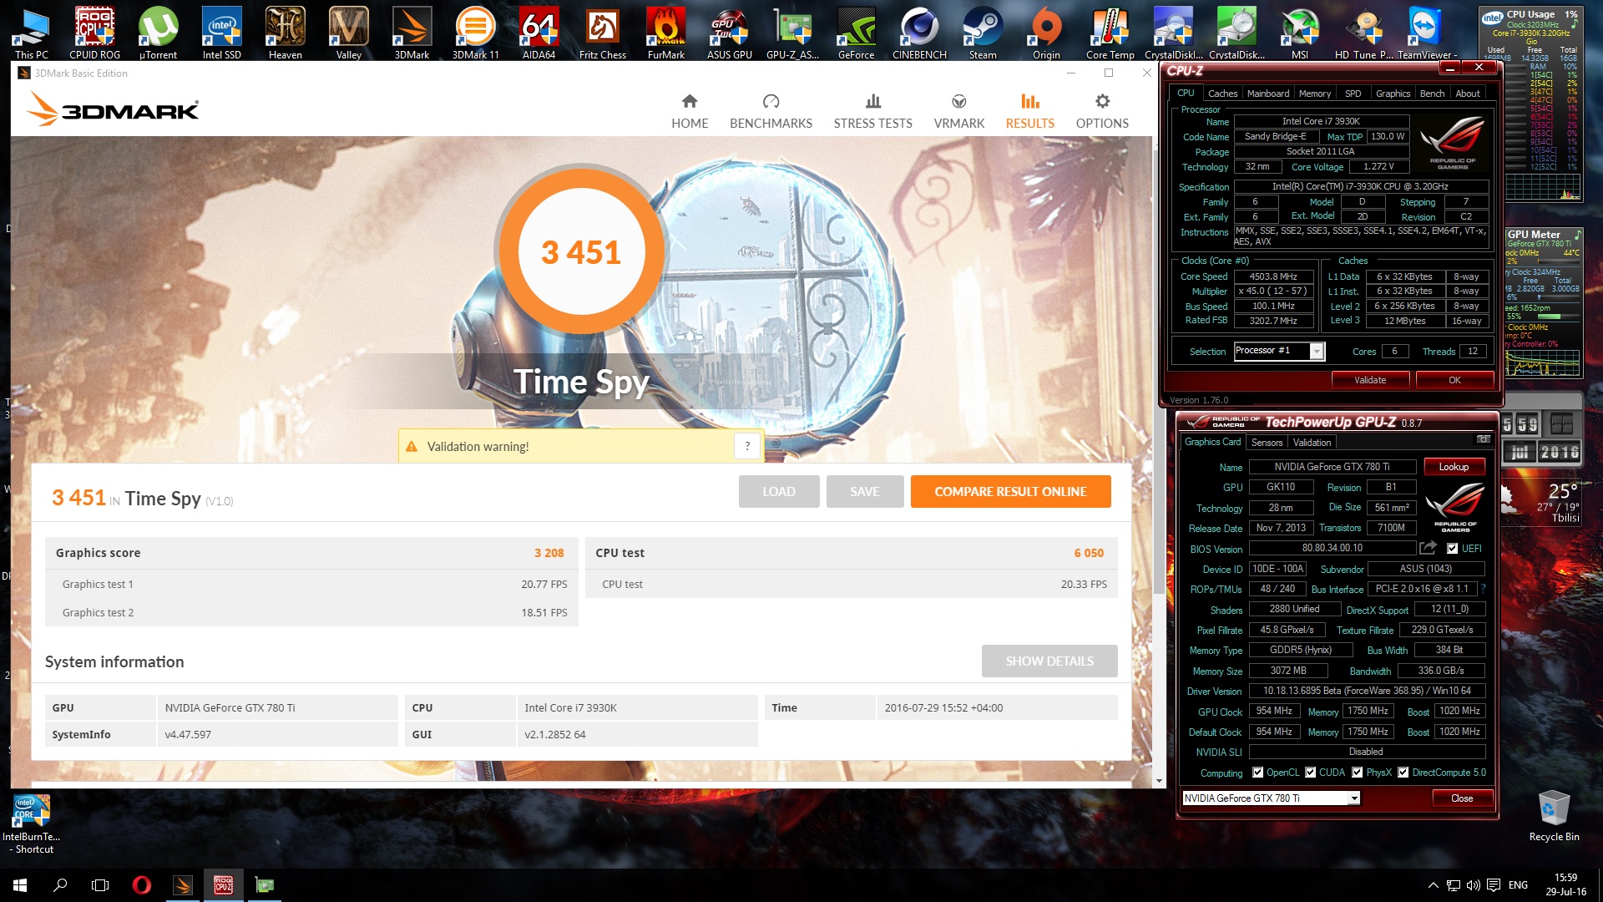Toggle the OpenCL checkbox

pyautogui.click(x=1257, y=773)
